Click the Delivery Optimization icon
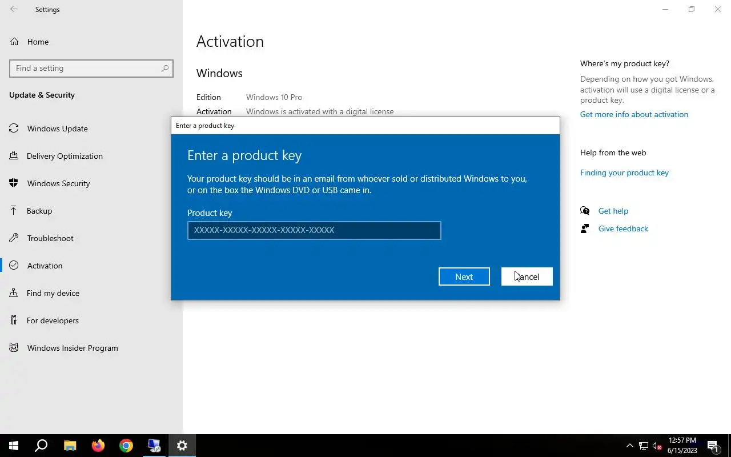This screenshot has height=457, width=731. coord(14,156)
